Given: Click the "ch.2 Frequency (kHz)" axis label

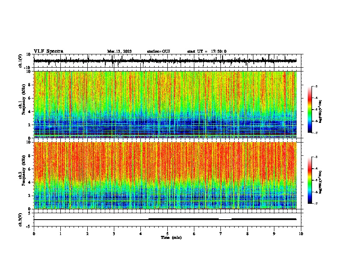Looking at the screenshot, I should (x=22, y=170).
